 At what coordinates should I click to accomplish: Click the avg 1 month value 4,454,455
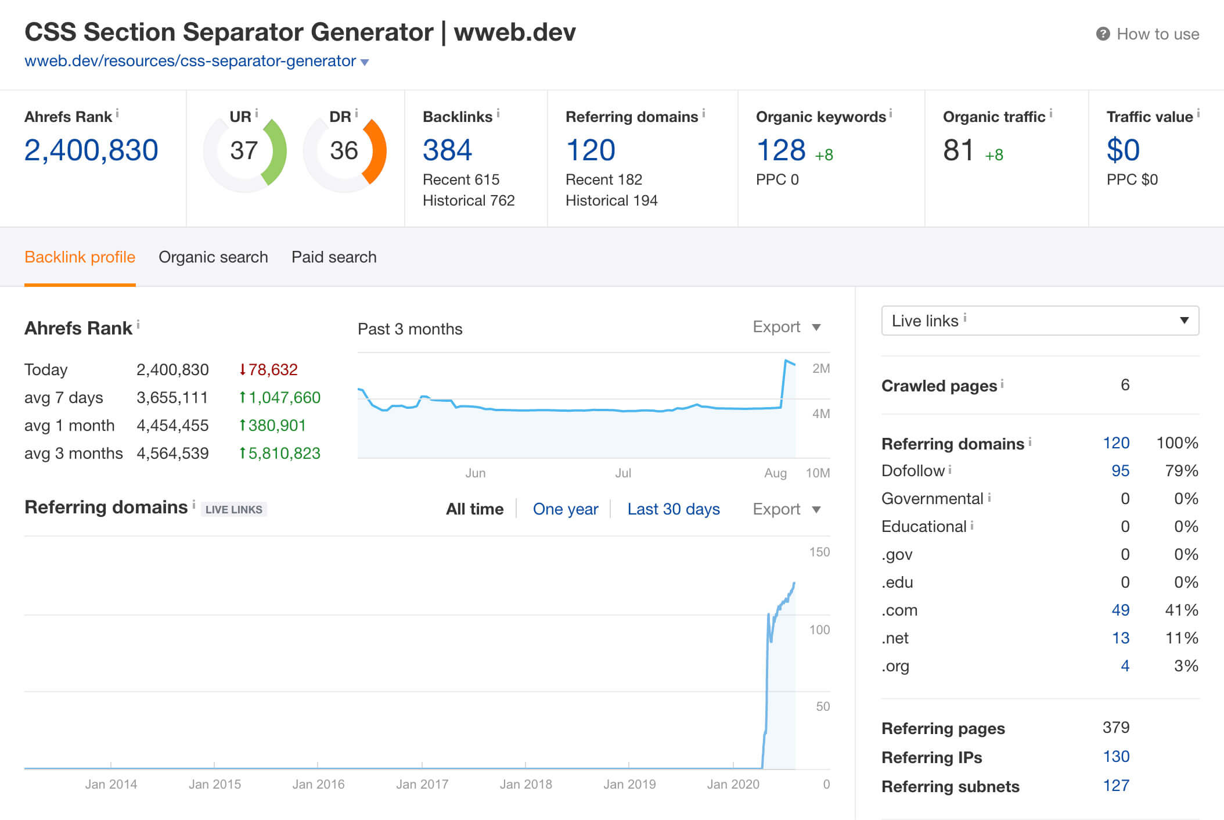(172, 426)
